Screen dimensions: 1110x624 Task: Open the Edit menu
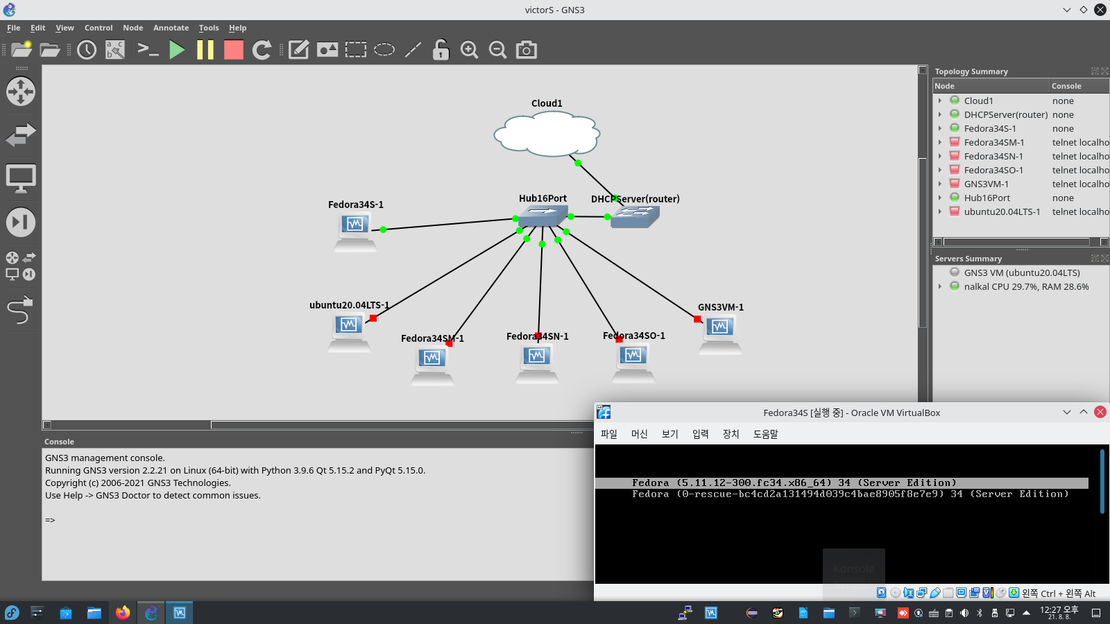pos(38,28)
